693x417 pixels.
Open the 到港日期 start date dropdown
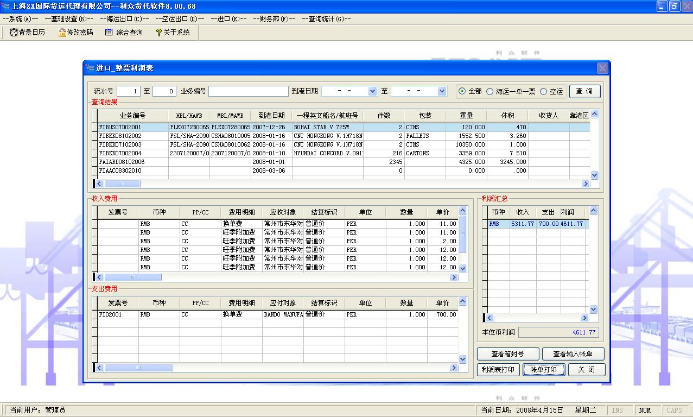372,91
